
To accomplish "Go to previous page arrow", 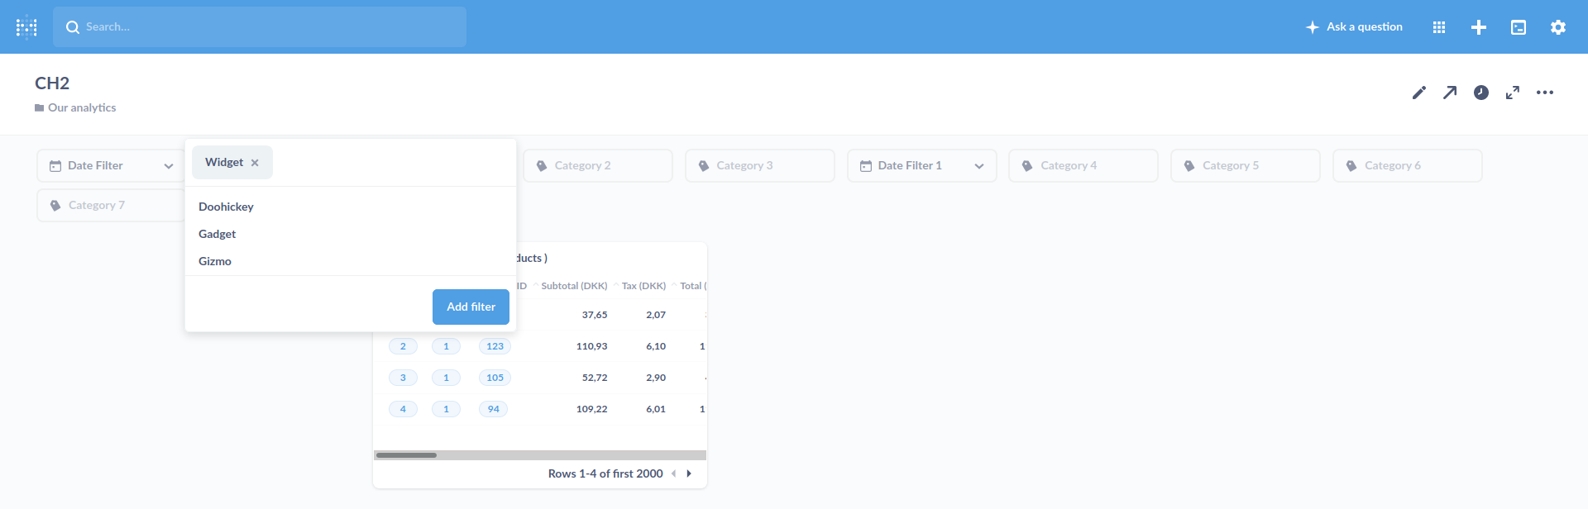I will click(x=674, y=473).
